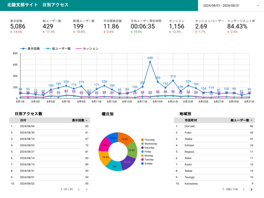This screenshot has width=264, height=198.
Task: Go to next page of 地域別 table
Action: 251,189
